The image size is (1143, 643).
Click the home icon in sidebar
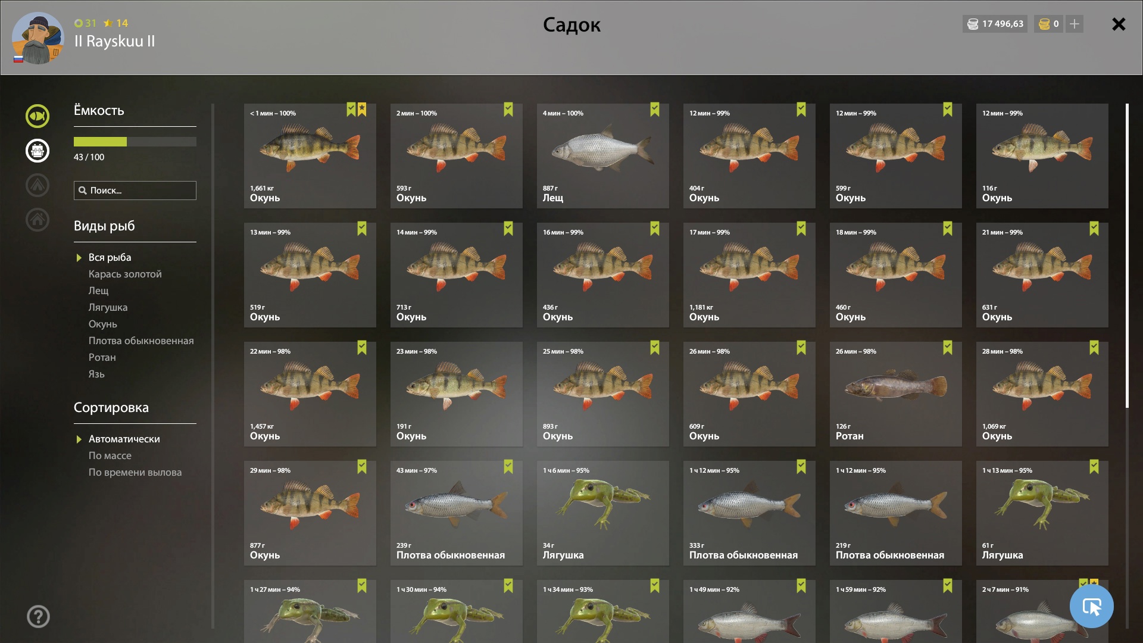[x=37, y=220]
